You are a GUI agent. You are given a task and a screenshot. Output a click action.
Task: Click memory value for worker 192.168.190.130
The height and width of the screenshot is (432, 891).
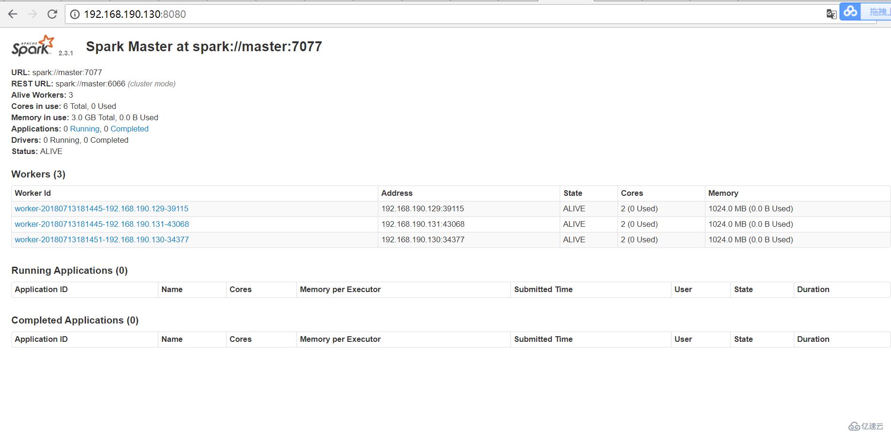point(750,239)
